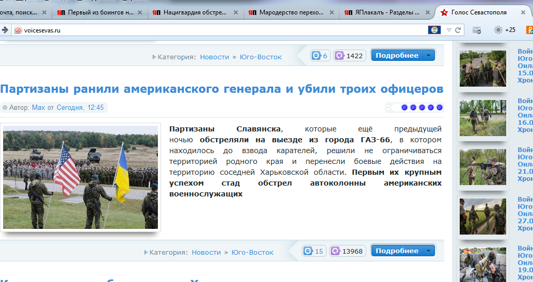Viewport: 533px width, 282px height.
Task: Click the views counter icon showing 1422
Action: point(339,56)
